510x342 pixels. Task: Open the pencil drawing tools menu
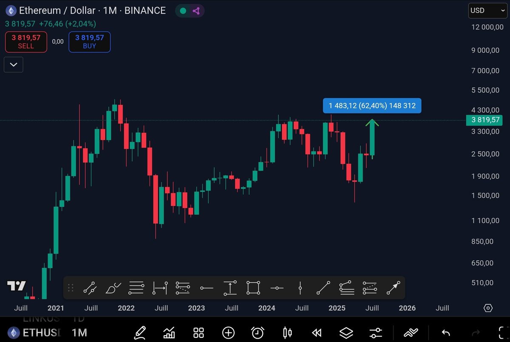(141, 332)
